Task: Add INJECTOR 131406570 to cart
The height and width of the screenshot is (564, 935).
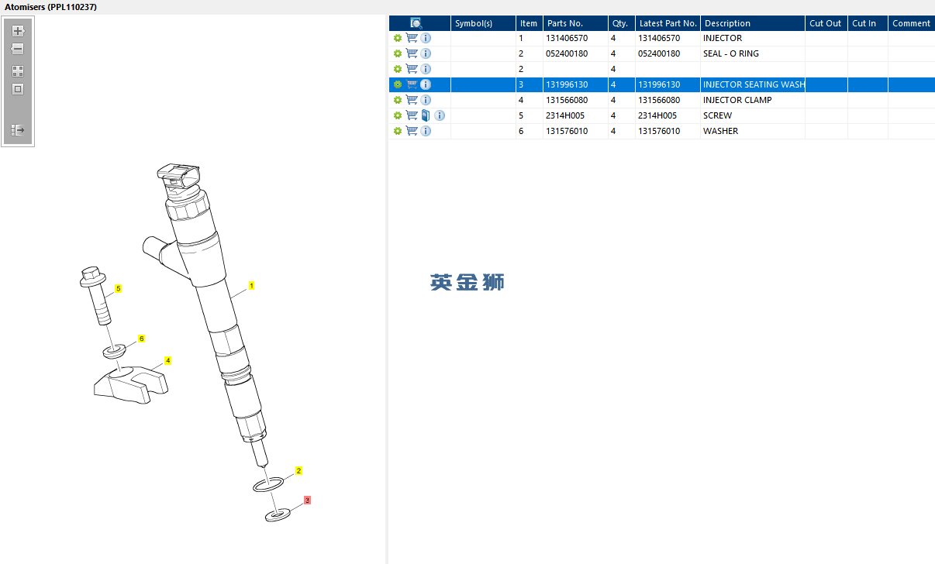Action: [412, 38]
